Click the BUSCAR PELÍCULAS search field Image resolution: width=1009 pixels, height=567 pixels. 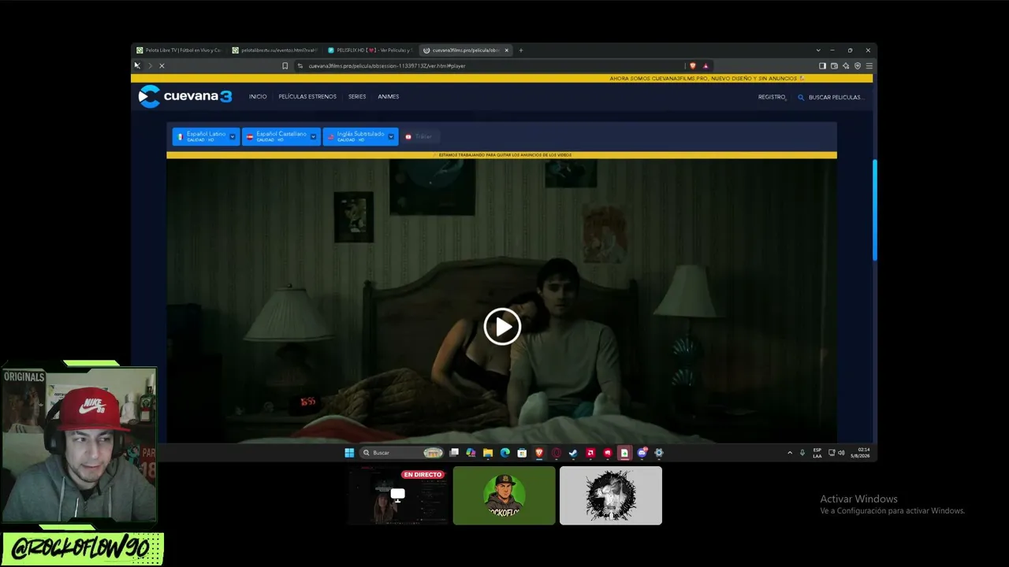click(836, 97)
